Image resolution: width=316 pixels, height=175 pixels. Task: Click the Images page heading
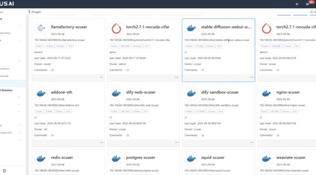tap(36, 12)
